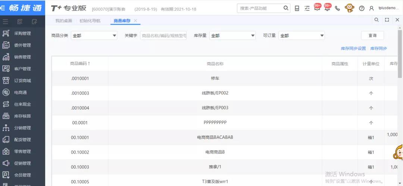Viewport: 403px width, 186px height.
Task: Click the phone support icon
Action: (337, 9)
